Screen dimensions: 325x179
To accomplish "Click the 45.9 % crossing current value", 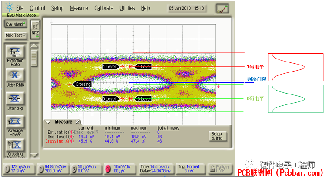I will (x=85, y=141).
